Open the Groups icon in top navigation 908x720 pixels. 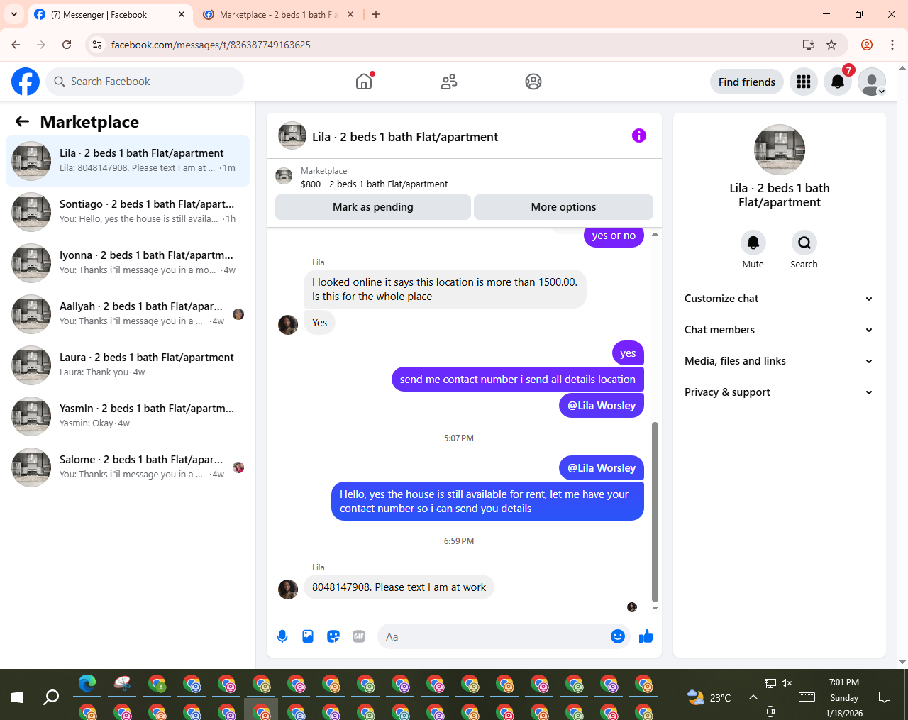533,82
